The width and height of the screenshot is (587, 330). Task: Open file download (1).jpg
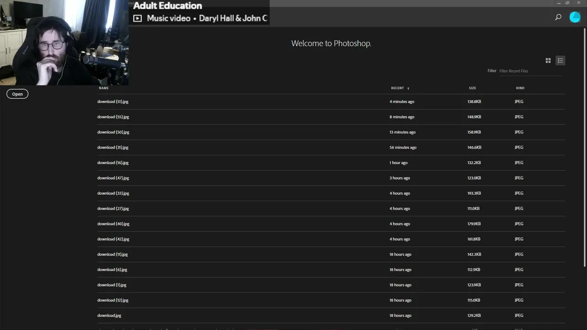click(x=111, y=285)
